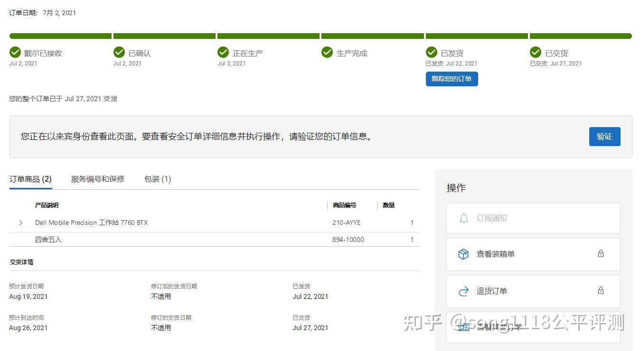Click the 您的整个订单已于 Jul 27, 2021 交货 message
This screenshot has height=351, width=641.
(x=63, y=99)
